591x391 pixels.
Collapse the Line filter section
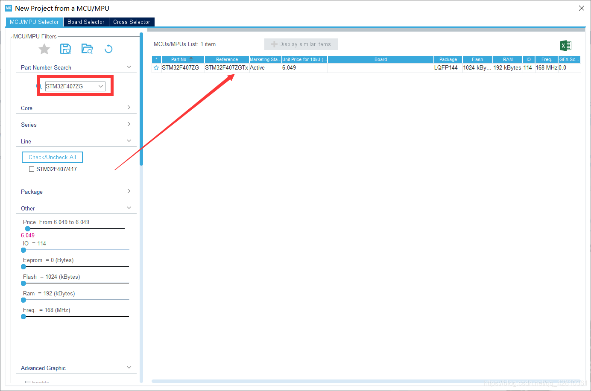click(x=129, y=141)
